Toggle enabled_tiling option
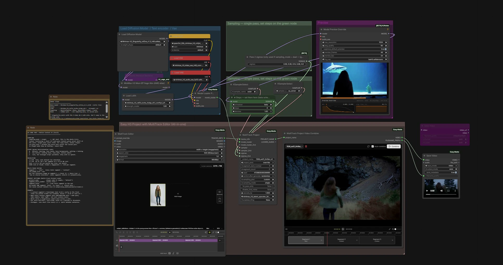This screenshot has width=503, height=265. 257,200
